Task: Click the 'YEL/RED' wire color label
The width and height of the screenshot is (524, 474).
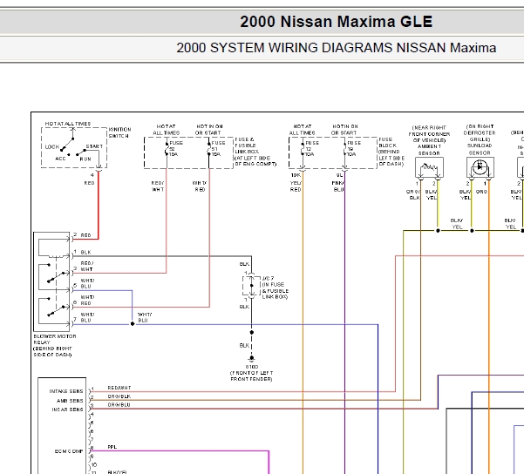Action: (296, 186)
